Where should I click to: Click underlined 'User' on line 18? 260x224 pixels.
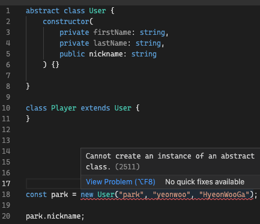pos(106,195)
